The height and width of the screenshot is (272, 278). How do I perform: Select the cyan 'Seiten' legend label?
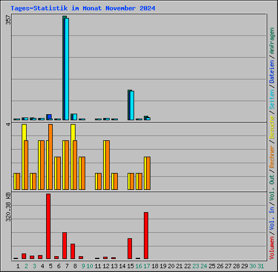click(x=271, y=100)
